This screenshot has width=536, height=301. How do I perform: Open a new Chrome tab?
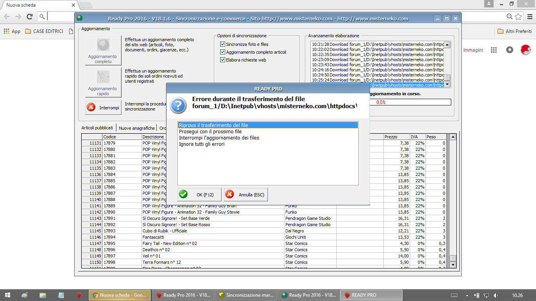pyautogui.click(x=86, y=5)
